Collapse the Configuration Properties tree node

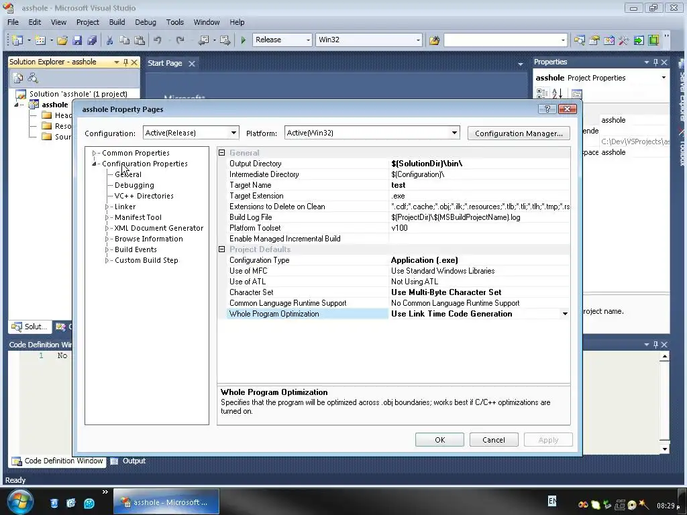tap(94, 164)
